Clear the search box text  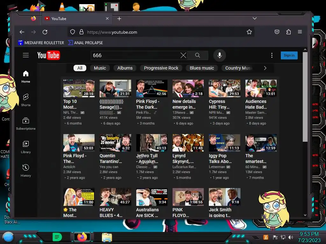pos(183,55)
